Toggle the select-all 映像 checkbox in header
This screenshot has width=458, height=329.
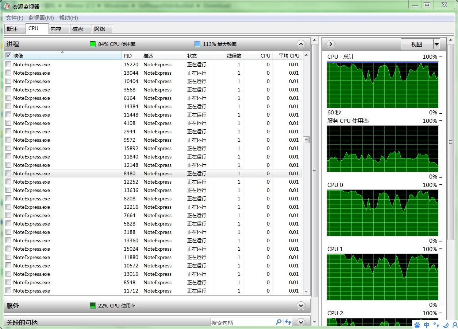8,55
